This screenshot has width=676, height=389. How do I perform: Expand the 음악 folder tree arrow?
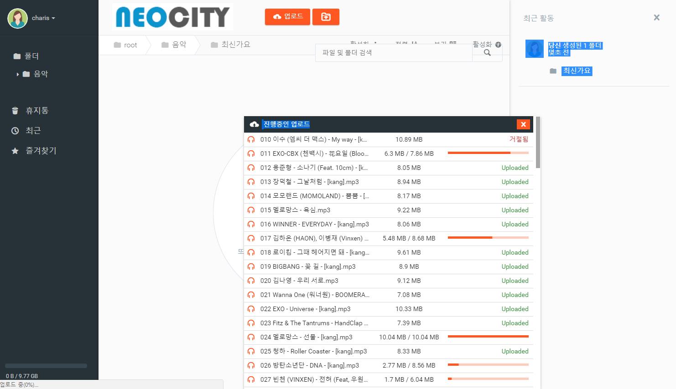[x=18, y=74]
